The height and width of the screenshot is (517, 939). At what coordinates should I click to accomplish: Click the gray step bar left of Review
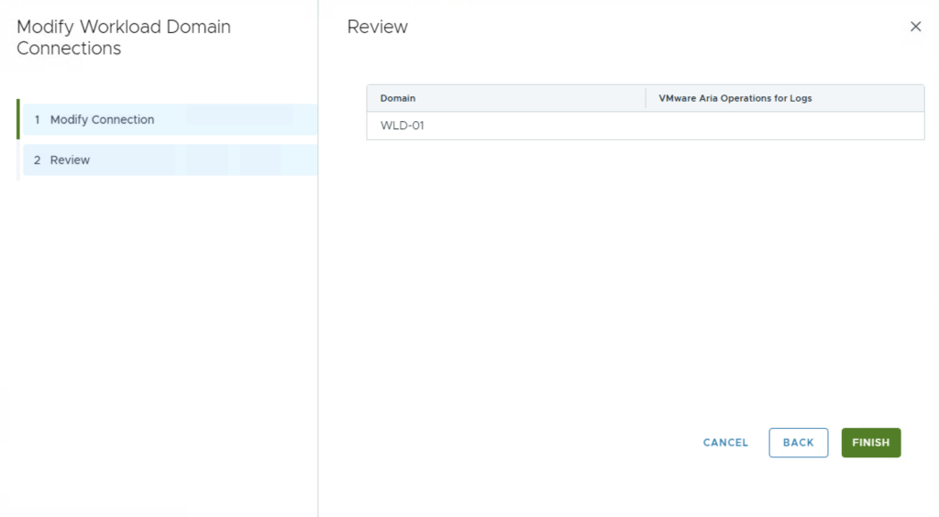pos(18,160)
